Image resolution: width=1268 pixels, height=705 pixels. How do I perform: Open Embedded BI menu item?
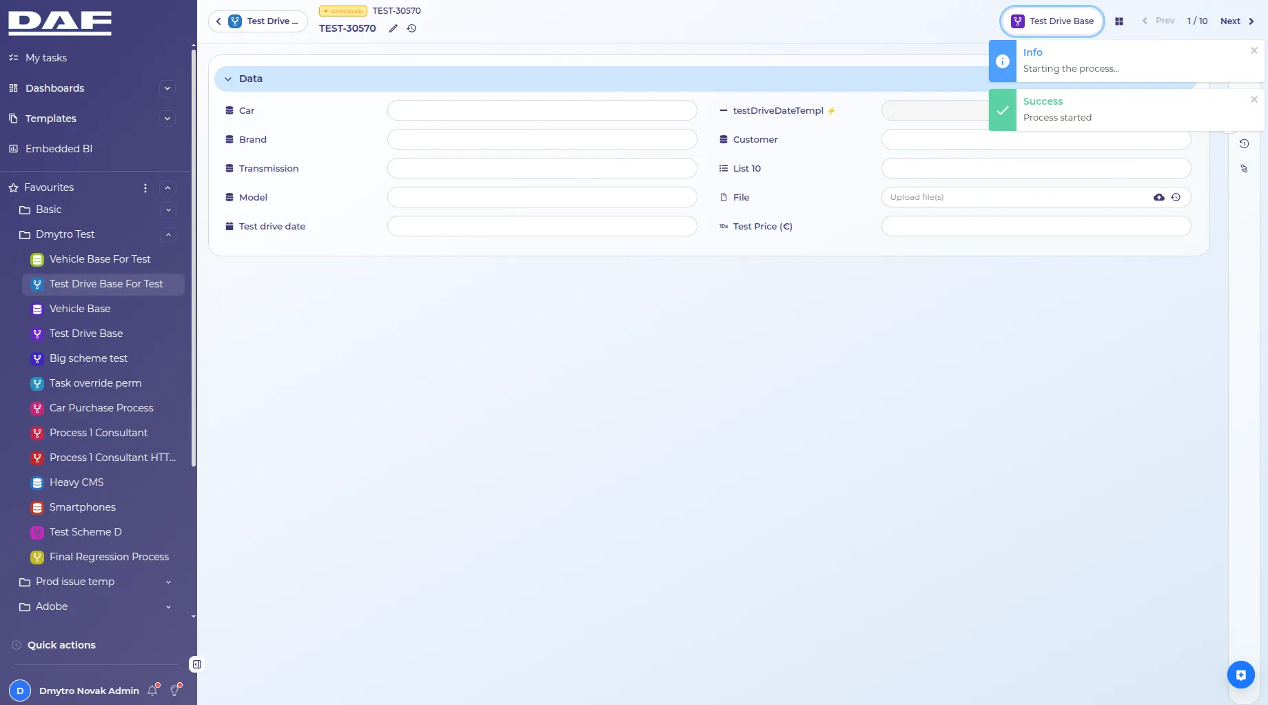(59, 149)
